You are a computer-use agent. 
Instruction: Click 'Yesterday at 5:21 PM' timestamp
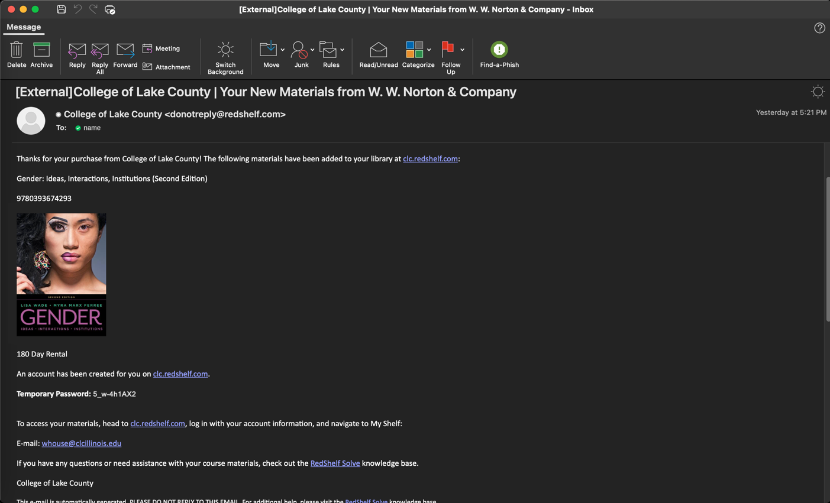click(x=791, y=112)
